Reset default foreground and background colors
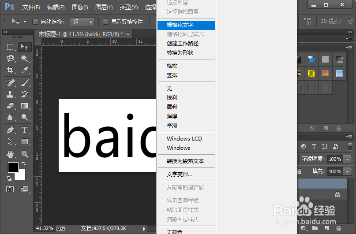 click(x=9, y=178)
